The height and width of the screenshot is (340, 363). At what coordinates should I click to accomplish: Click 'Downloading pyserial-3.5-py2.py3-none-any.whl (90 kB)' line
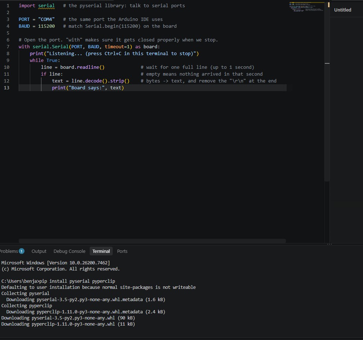pos(68,318)
